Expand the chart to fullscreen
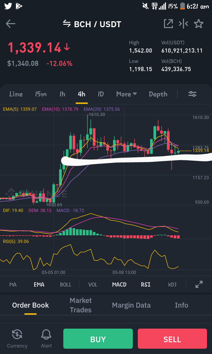 (x=199, y=284)
